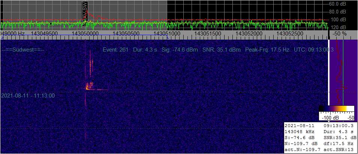Screen dimensions: 358x154
Task: Click the 143049500 frequency axis label
Action: pos(44,34)
